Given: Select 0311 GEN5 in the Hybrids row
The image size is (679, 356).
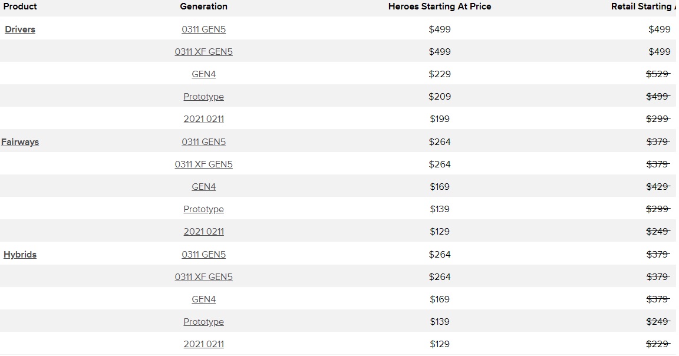Looking at the screenshot, I should click(203, 255).
